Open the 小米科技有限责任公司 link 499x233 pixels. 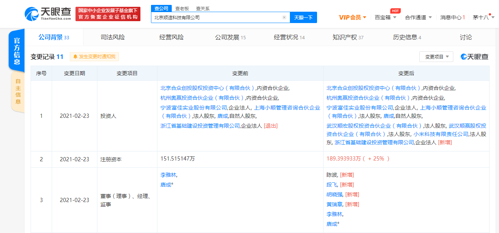[441, 134]
